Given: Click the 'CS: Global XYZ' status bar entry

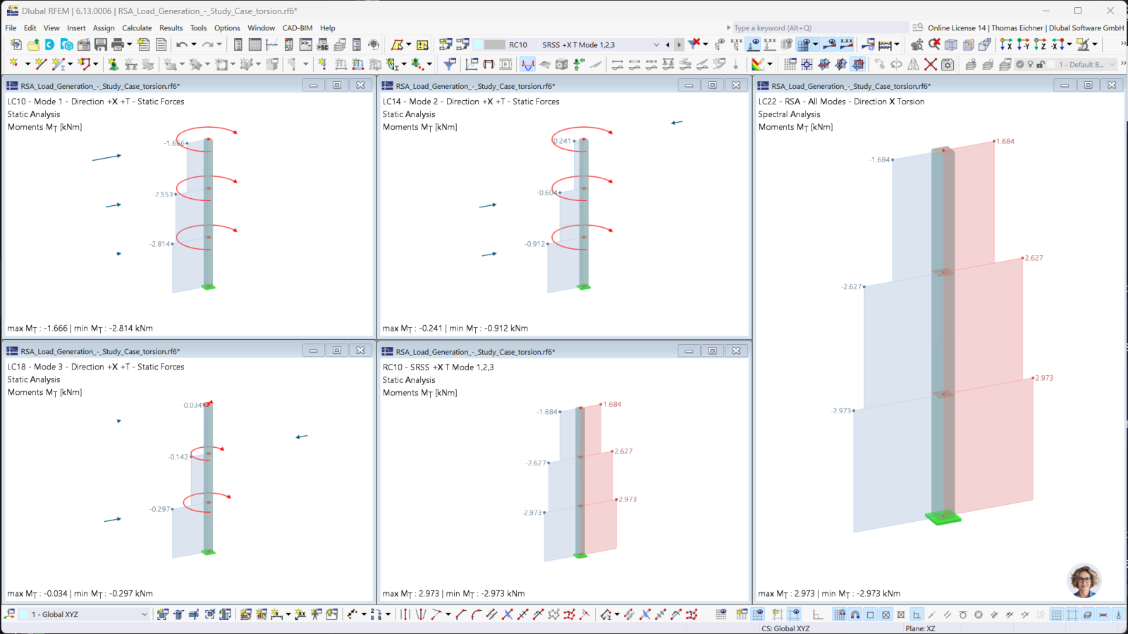Looking at the screenshot, I should point(785,628).
